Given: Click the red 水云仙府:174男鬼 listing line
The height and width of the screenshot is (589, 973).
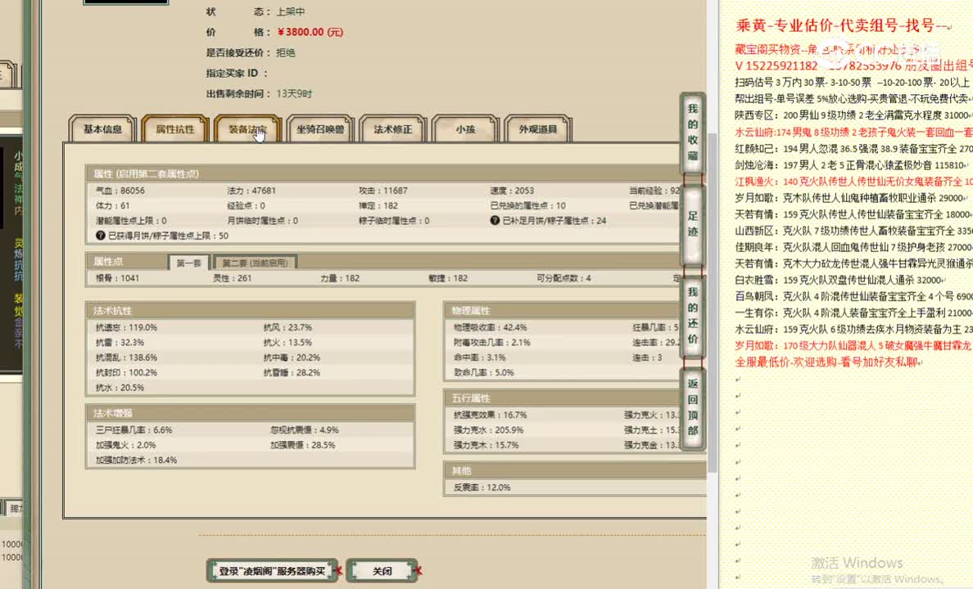Looking at the screenshot, I should [x=853, y=132].
